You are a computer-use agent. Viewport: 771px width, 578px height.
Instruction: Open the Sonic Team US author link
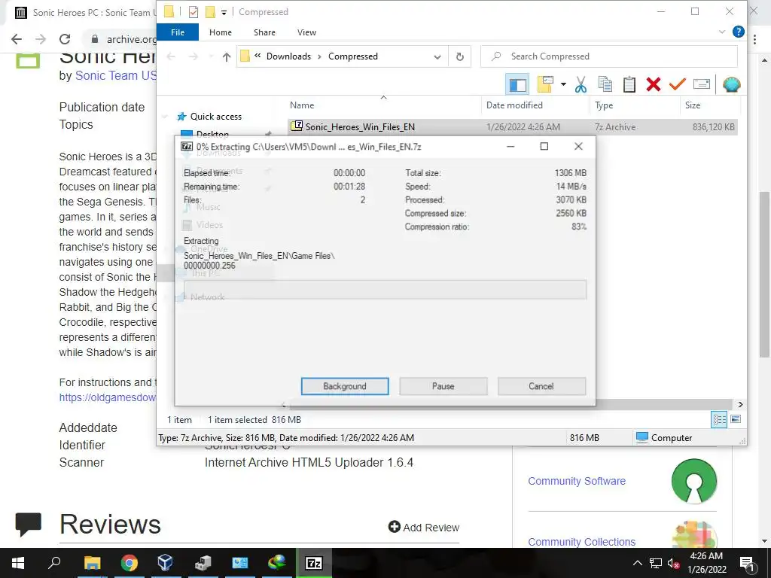[x=116, y=76]
